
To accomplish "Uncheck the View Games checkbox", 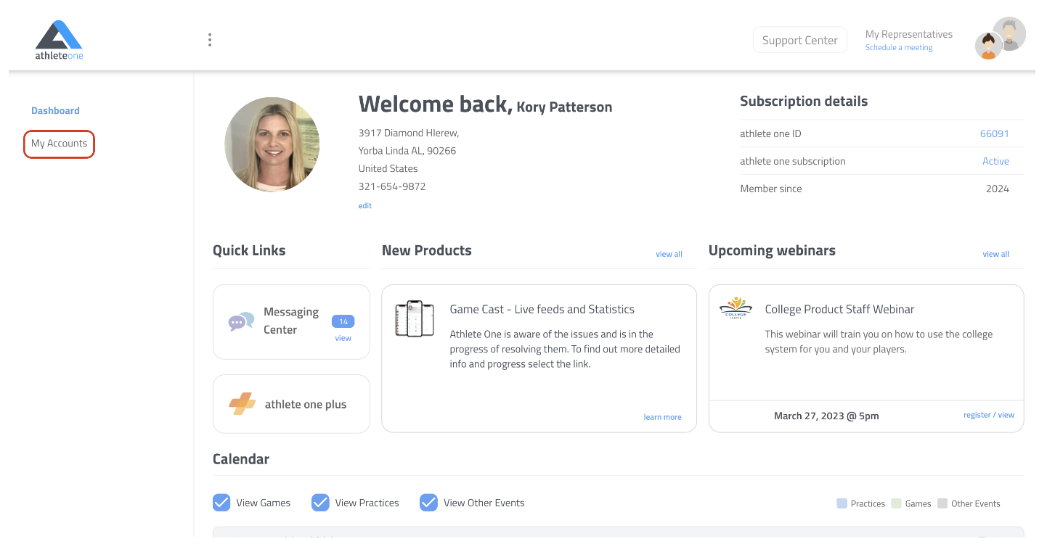I will tap(221, 503).
